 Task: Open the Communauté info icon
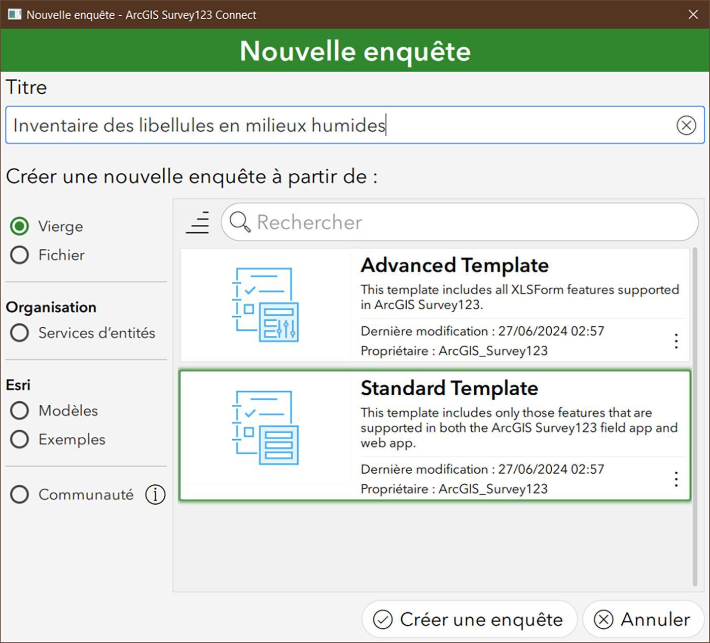point(155,494)
